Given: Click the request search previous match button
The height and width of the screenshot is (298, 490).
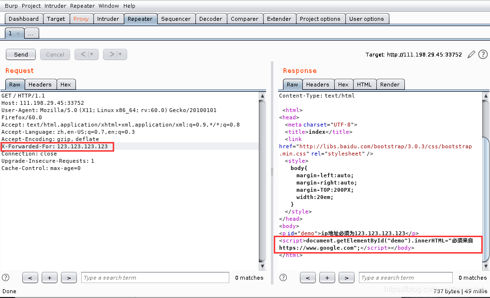Looking at the screenshot, I should tap(30, 277).
